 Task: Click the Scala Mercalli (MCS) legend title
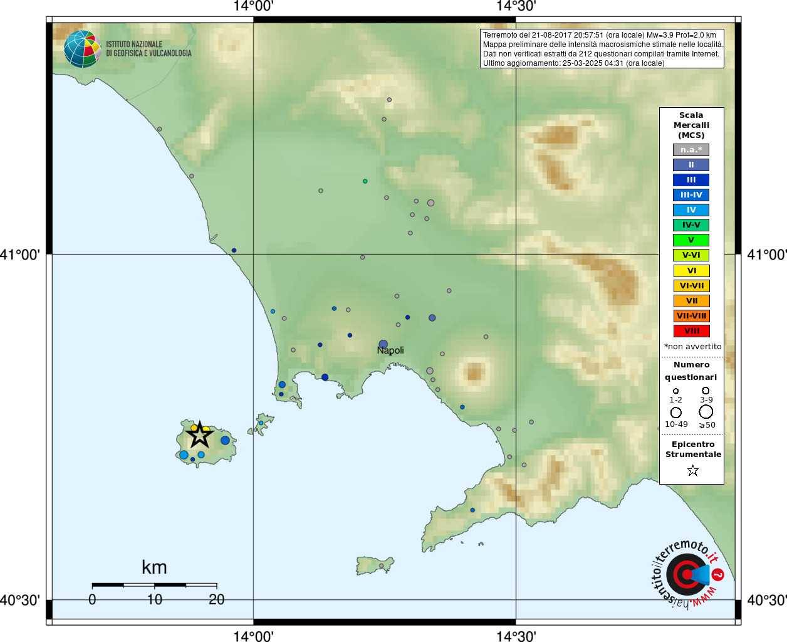pos(691,125)
